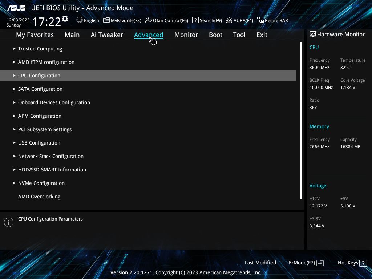
Task: Switch to the Boot tab
Action: [215, 35]
